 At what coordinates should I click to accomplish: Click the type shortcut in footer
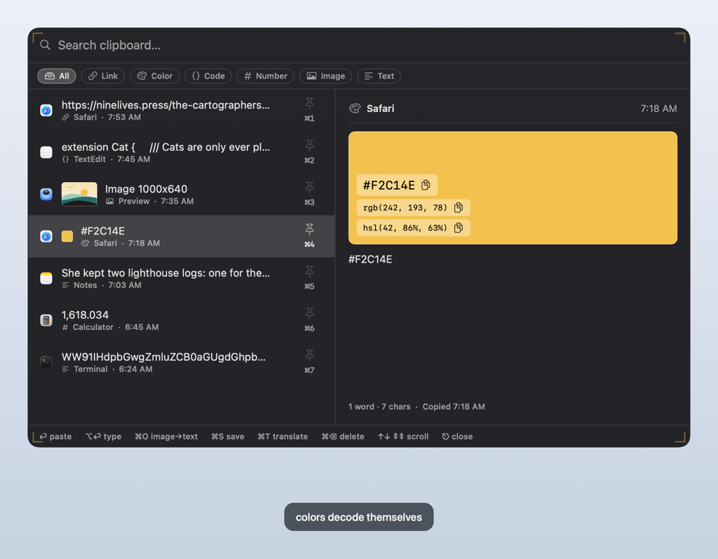tap(104, 436)
